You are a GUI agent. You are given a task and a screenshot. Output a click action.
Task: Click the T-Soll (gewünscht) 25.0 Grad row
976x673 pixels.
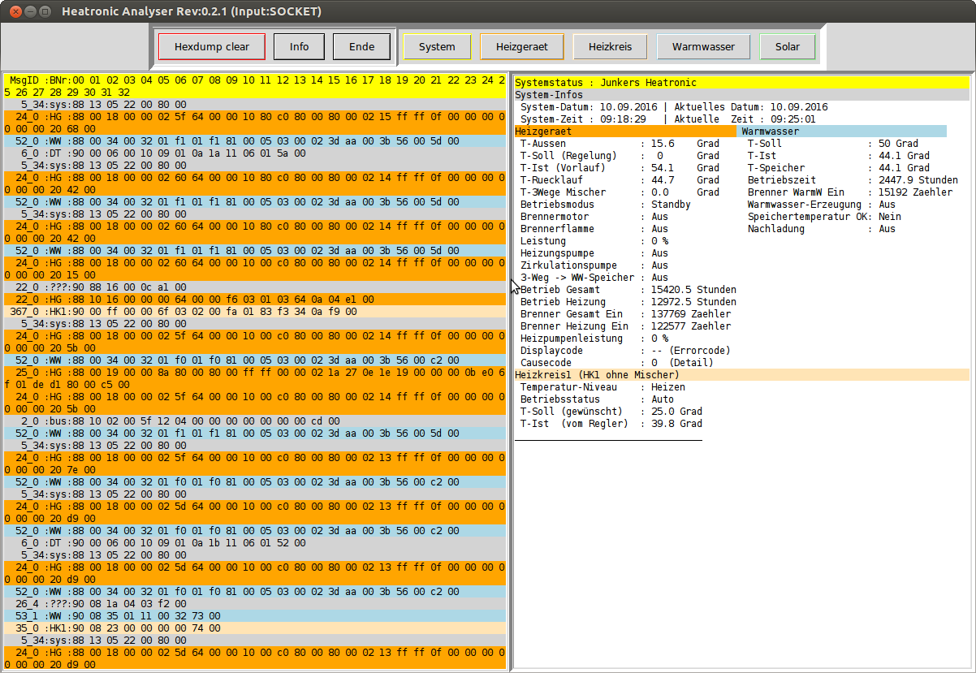[x=611, y=412]
